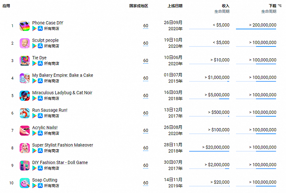Click Google Play icon under My Bakery Empire
286x193 pixels.
coord(34,81)
